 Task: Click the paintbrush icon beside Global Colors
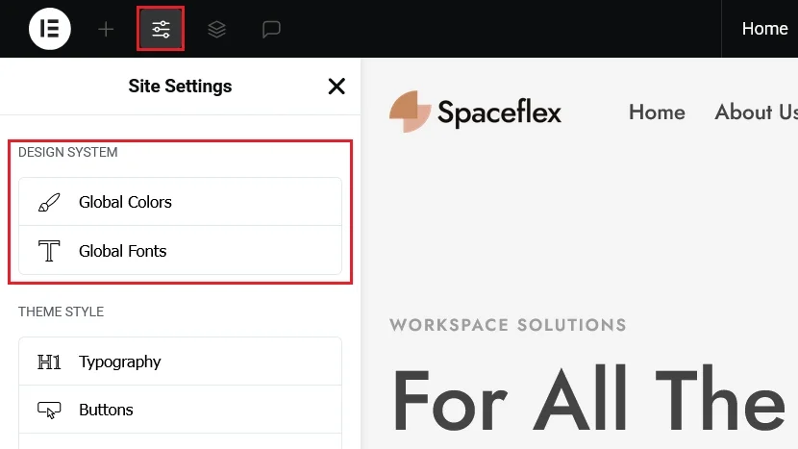click(x=49, y=202)
